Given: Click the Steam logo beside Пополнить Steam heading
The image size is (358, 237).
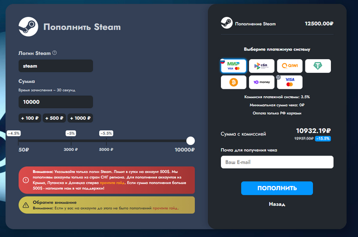Looking at the screenshot, I should [28, 27].
